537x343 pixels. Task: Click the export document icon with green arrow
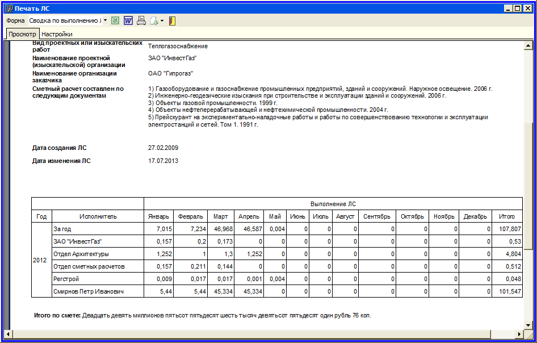tap(153, 21)
